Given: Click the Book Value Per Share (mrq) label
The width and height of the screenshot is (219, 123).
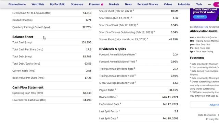Looking at the screenshot, I should click(28, 78).
